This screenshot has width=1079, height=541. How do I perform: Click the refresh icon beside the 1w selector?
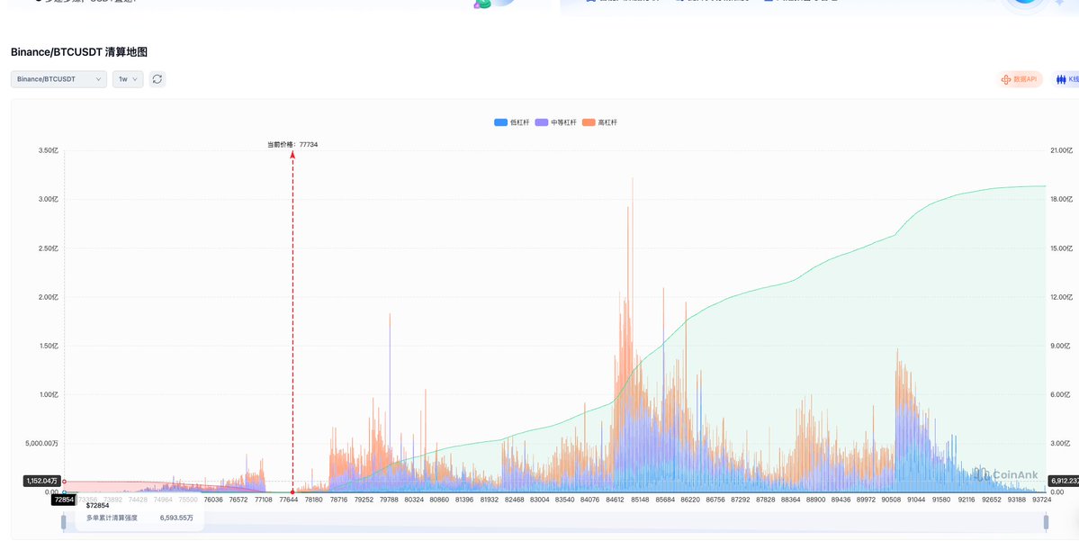coord(157,79)
